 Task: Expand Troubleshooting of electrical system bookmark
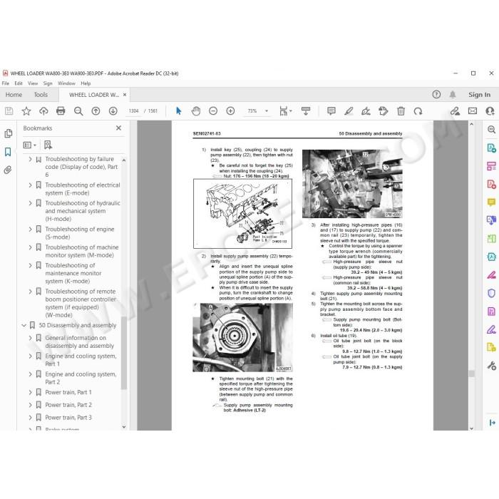coord(30,185)
